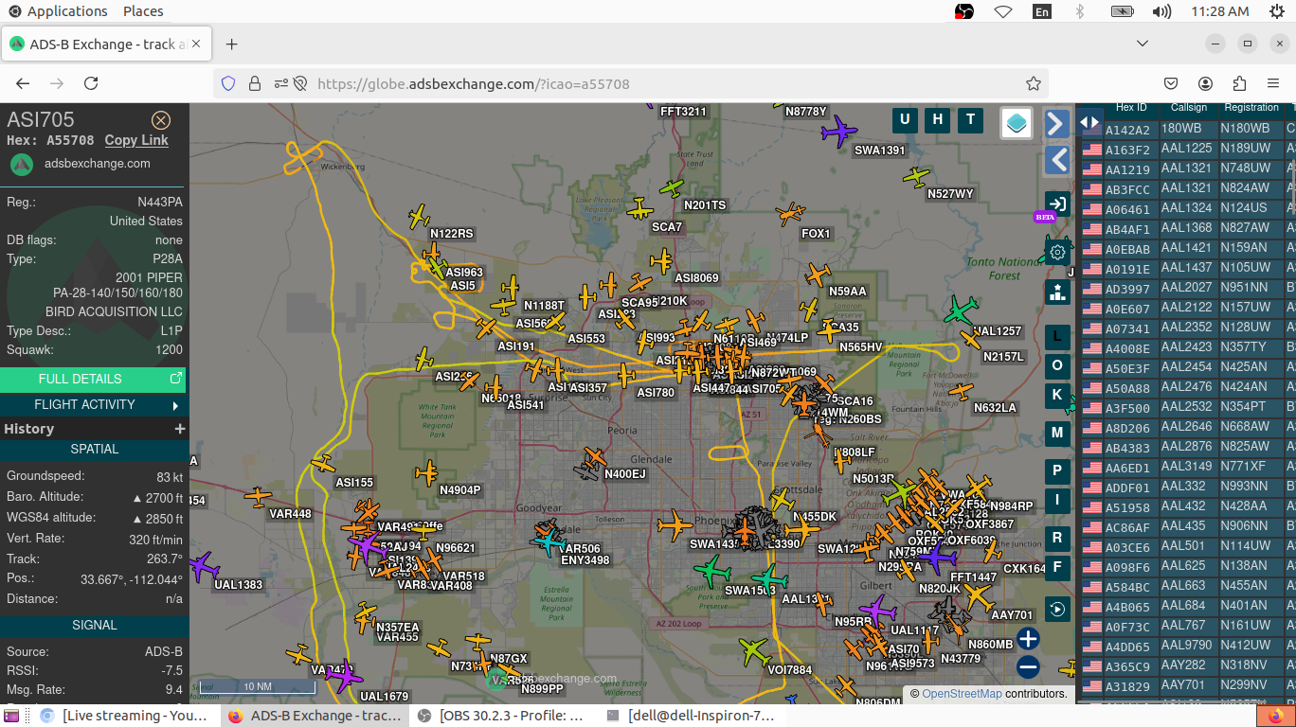Open the Wi-Fi network indicator
This screenshot has width=1296, height=727.
1003,11
